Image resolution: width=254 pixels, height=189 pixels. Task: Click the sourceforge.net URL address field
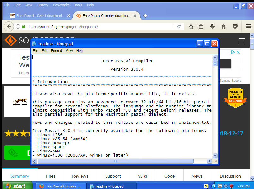click(101, 27)
